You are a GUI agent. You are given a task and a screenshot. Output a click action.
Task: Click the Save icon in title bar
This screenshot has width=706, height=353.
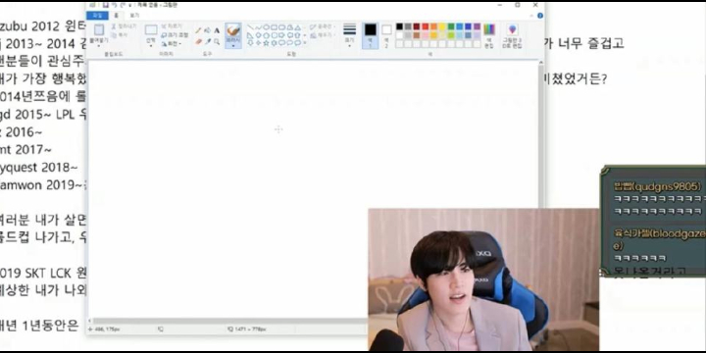pyautogui.click(x=105, y=5)
